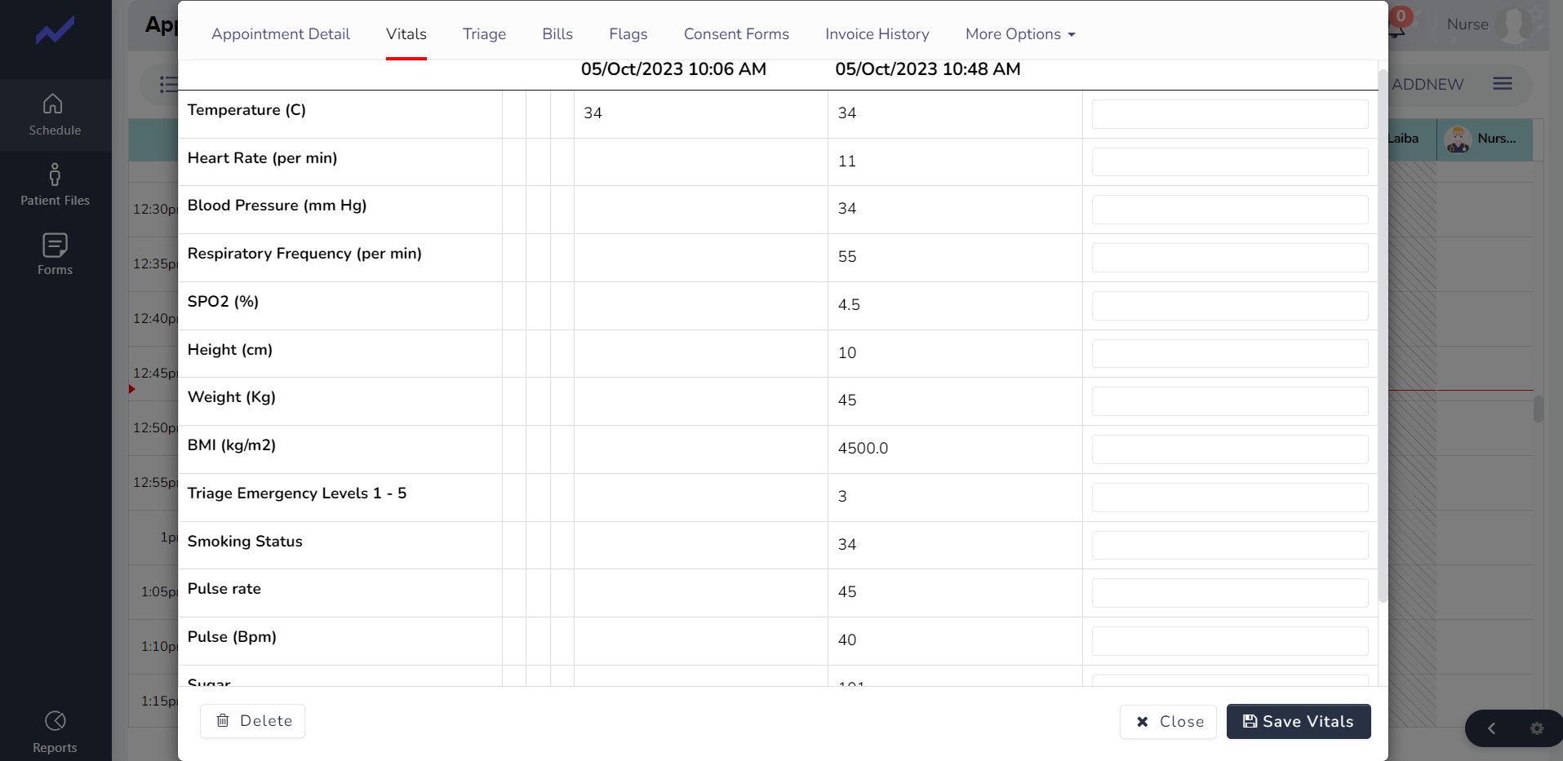Click the Heart Rate value 11

[x=847, y=161]
